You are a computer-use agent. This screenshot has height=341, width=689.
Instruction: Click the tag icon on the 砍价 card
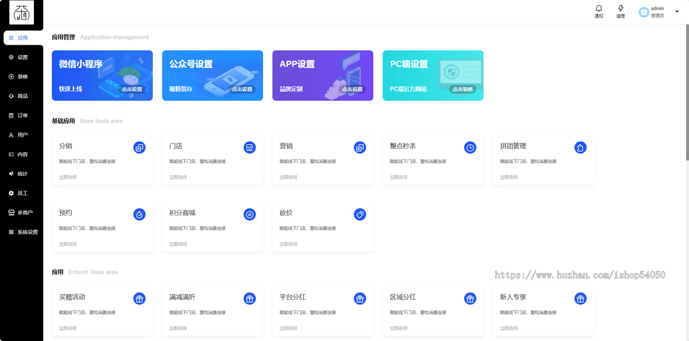pos(360,214)
